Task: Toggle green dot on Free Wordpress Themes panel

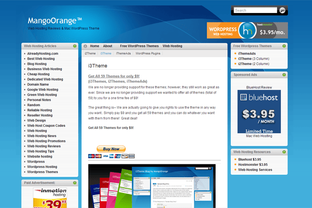Action: coord(284,46)
